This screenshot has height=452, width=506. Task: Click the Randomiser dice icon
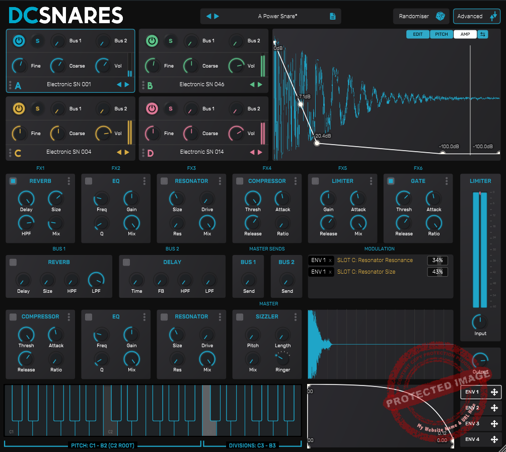(440, 16)
